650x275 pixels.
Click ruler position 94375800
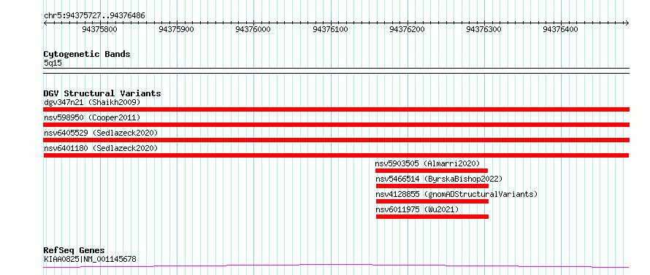[x=100, y=29]
